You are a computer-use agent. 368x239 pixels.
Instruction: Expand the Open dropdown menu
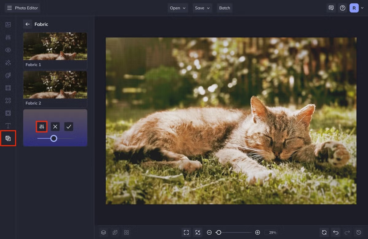(178, 8)
